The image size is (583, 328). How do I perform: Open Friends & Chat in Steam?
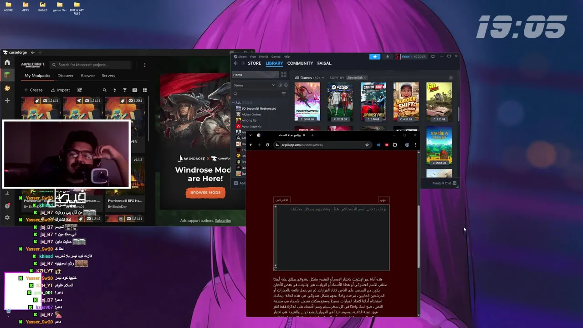(x=444, y=183)
